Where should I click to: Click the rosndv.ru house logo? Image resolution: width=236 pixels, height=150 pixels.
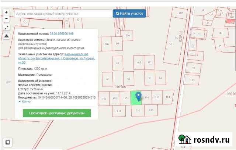184,139
